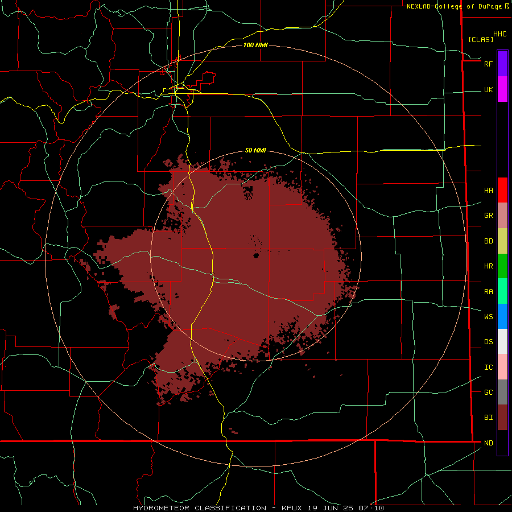This screenshot has height=512, width=512.
Task: Click the GR pink legend swatch
Action: click(502, 216)
